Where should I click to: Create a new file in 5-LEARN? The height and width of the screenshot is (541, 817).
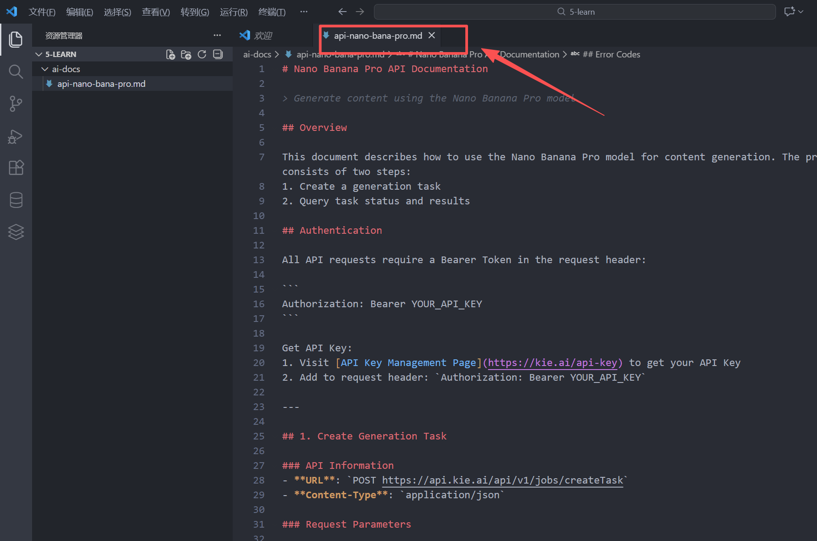tap(170, 54)
